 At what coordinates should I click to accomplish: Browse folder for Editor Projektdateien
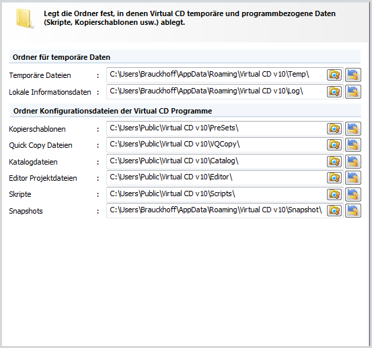334,177
